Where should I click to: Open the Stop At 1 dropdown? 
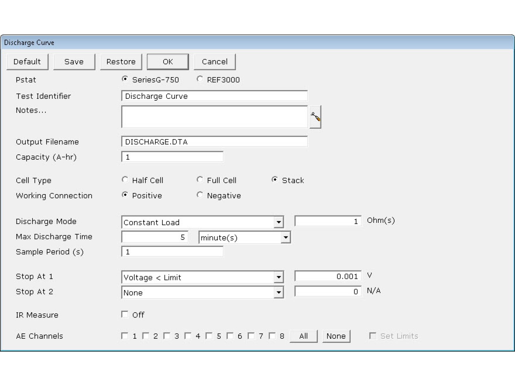(x=279, y=277)
